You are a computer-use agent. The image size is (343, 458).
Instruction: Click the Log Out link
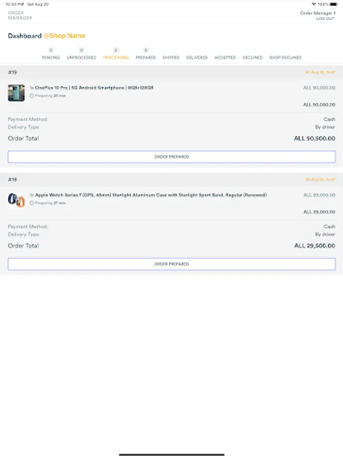pos(325,18)
